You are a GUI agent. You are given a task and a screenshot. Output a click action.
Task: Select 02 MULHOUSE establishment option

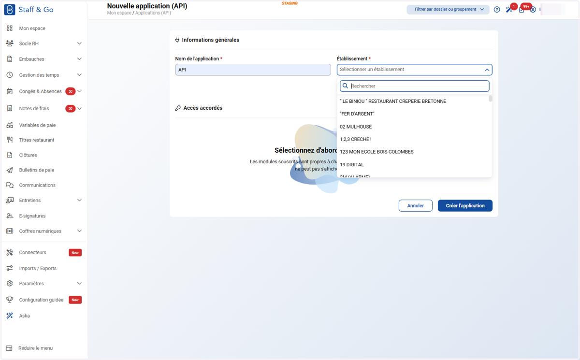[414, 127]
